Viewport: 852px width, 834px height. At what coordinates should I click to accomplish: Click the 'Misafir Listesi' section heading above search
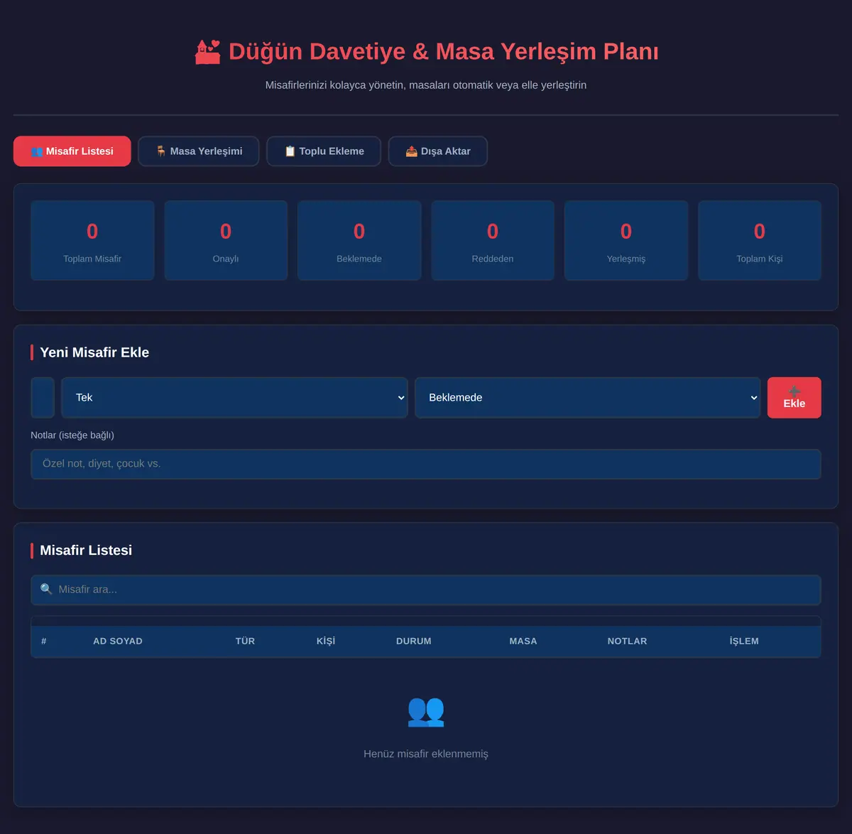86,551
